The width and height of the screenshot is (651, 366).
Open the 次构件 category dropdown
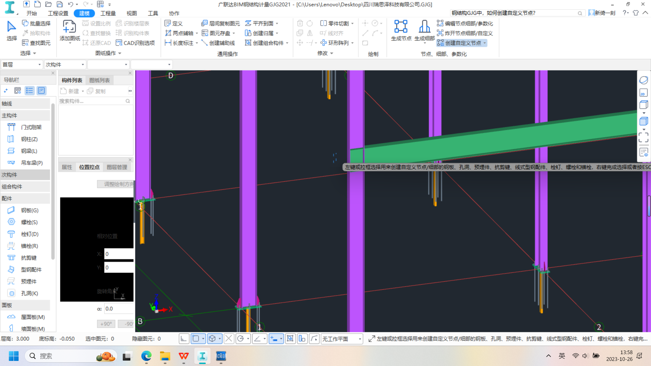[x=65, y=64]
